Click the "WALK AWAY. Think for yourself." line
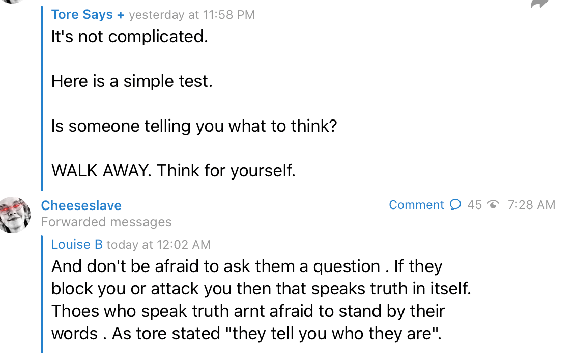575x359 pixels. 173,170
